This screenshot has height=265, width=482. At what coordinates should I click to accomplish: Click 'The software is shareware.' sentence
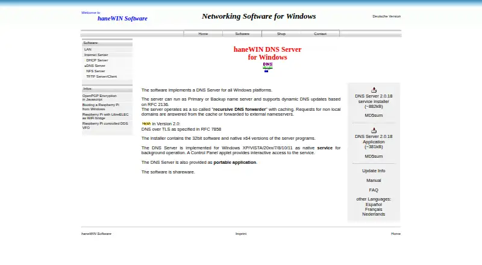(168, 172)
